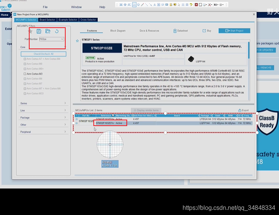279x215 pixels.
Task: Export the MCUs/MPUs list
Action: [x=243, y=110]
